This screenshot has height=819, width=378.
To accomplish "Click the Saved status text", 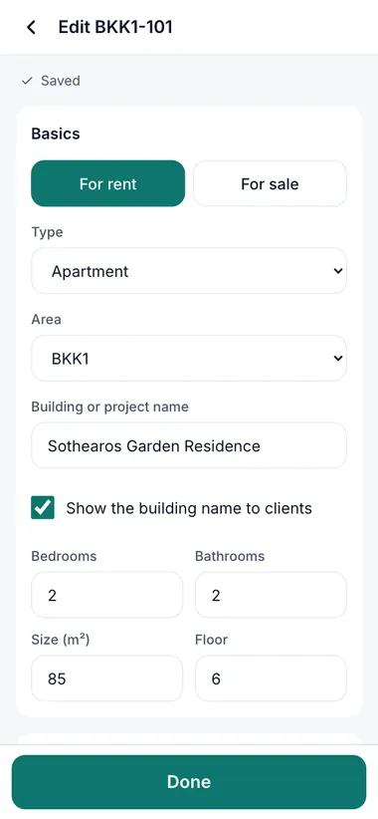I will (x=61, y=81).
